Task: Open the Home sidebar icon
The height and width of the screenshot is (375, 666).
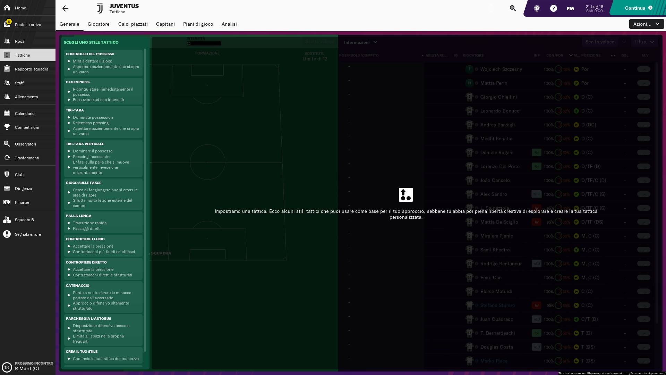Action: pos(7,8)
